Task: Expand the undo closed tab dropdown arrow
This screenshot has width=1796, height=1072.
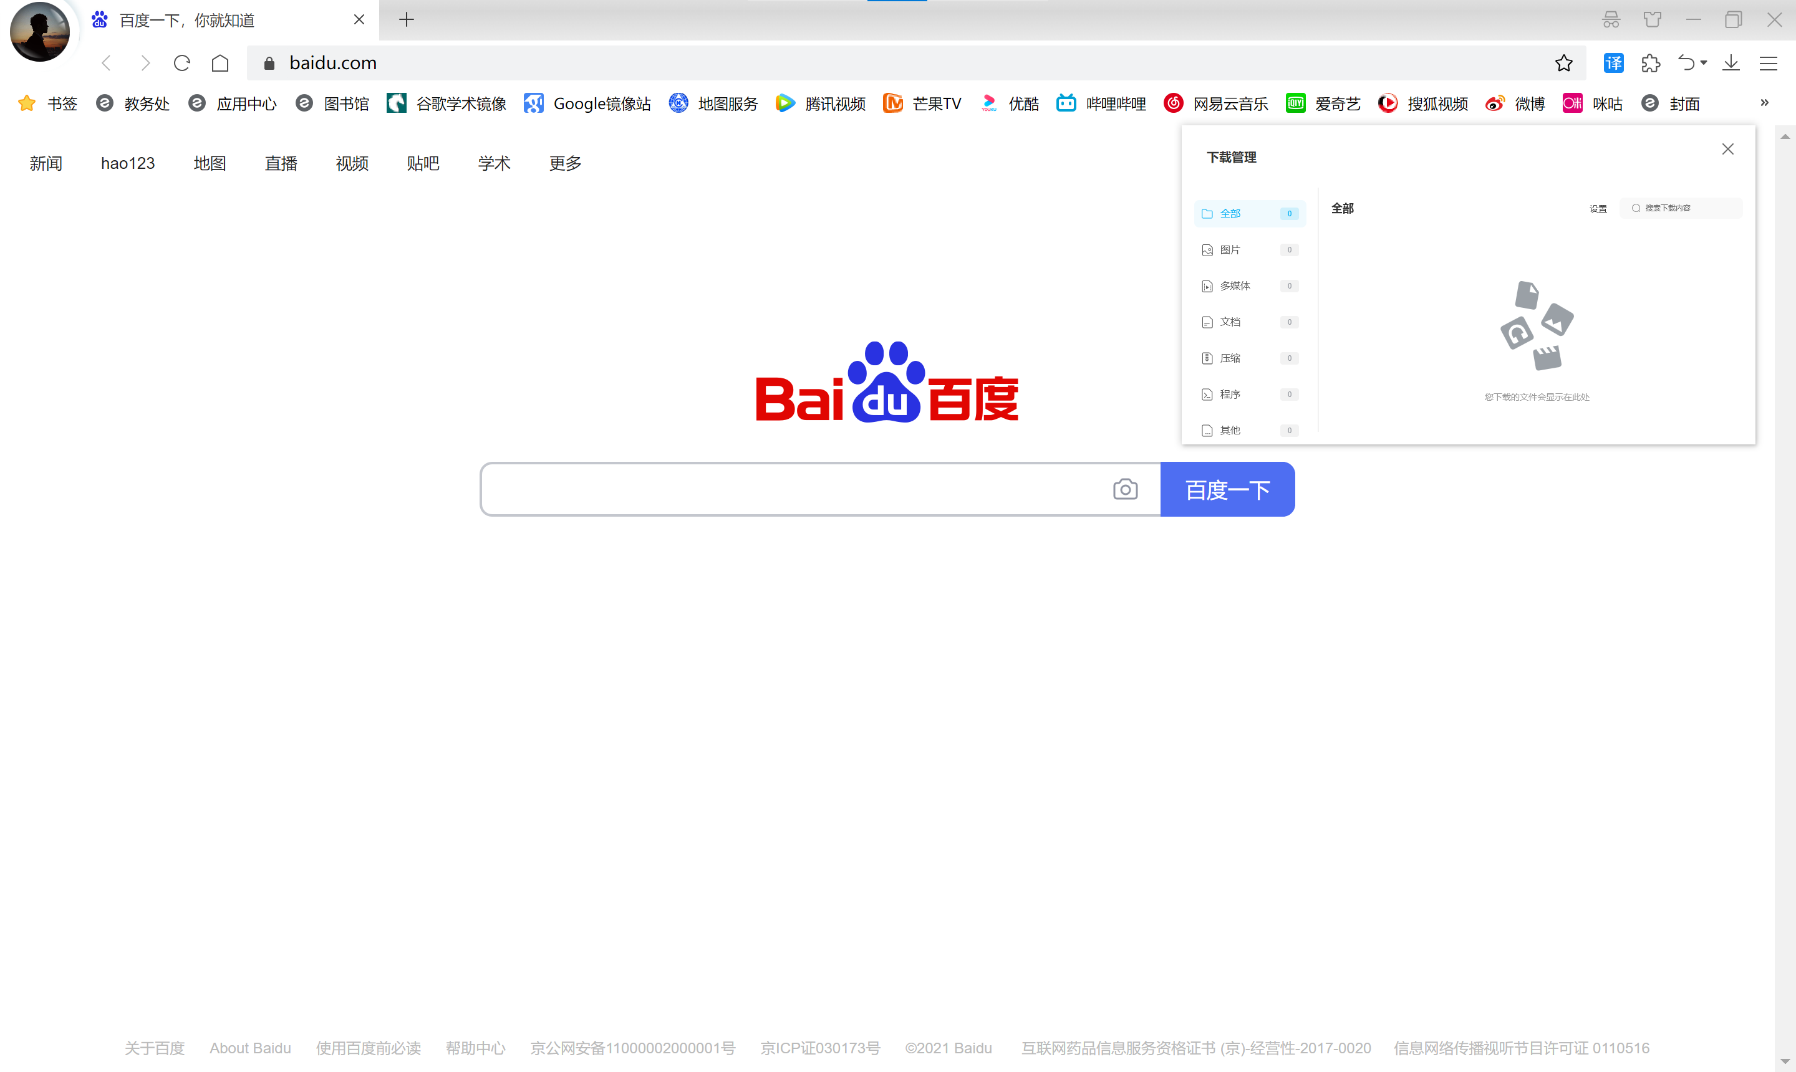Action: (x=1704, y=64)
